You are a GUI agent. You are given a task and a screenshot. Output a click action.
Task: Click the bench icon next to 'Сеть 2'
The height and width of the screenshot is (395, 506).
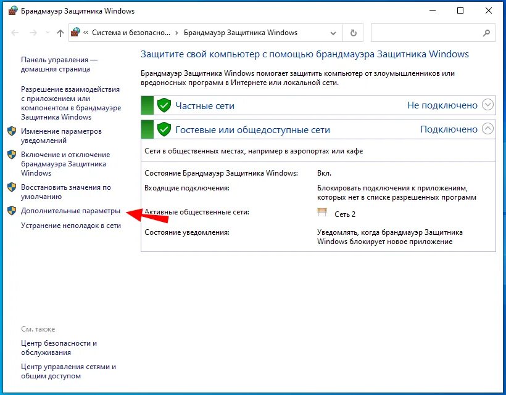[322, 212]
